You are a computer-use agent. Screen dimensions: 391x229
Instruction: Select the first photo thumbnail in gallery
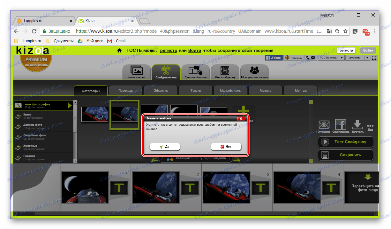point(94,114)
